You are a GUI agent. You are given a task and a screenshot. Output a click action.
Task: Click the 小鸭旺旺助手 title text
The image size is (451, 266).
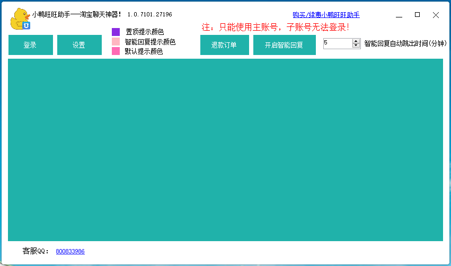click(77, 14)
